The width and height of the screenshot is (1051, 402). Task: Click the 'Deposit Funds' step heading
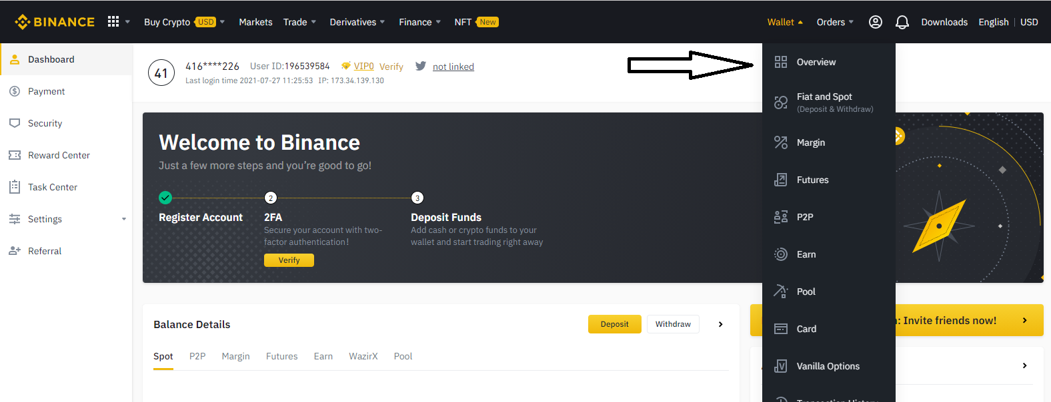point(446,217)
